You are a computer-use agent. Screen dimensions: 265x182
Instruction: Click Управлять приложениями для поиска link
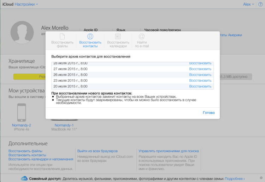click(x=169, y=151)
